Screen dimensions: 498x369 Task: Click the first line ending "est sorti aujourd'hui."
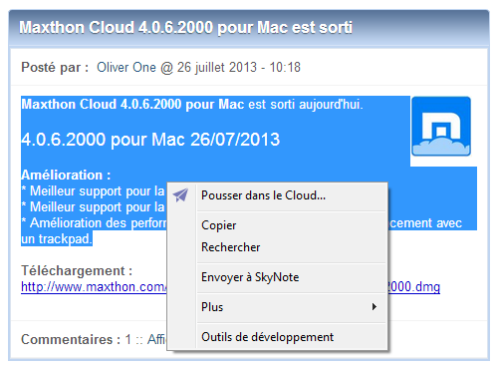[x=192, y=105]
